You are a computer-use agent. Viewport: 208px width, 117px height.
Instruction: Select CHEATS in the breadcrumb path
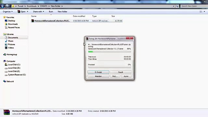click(44, 6)
